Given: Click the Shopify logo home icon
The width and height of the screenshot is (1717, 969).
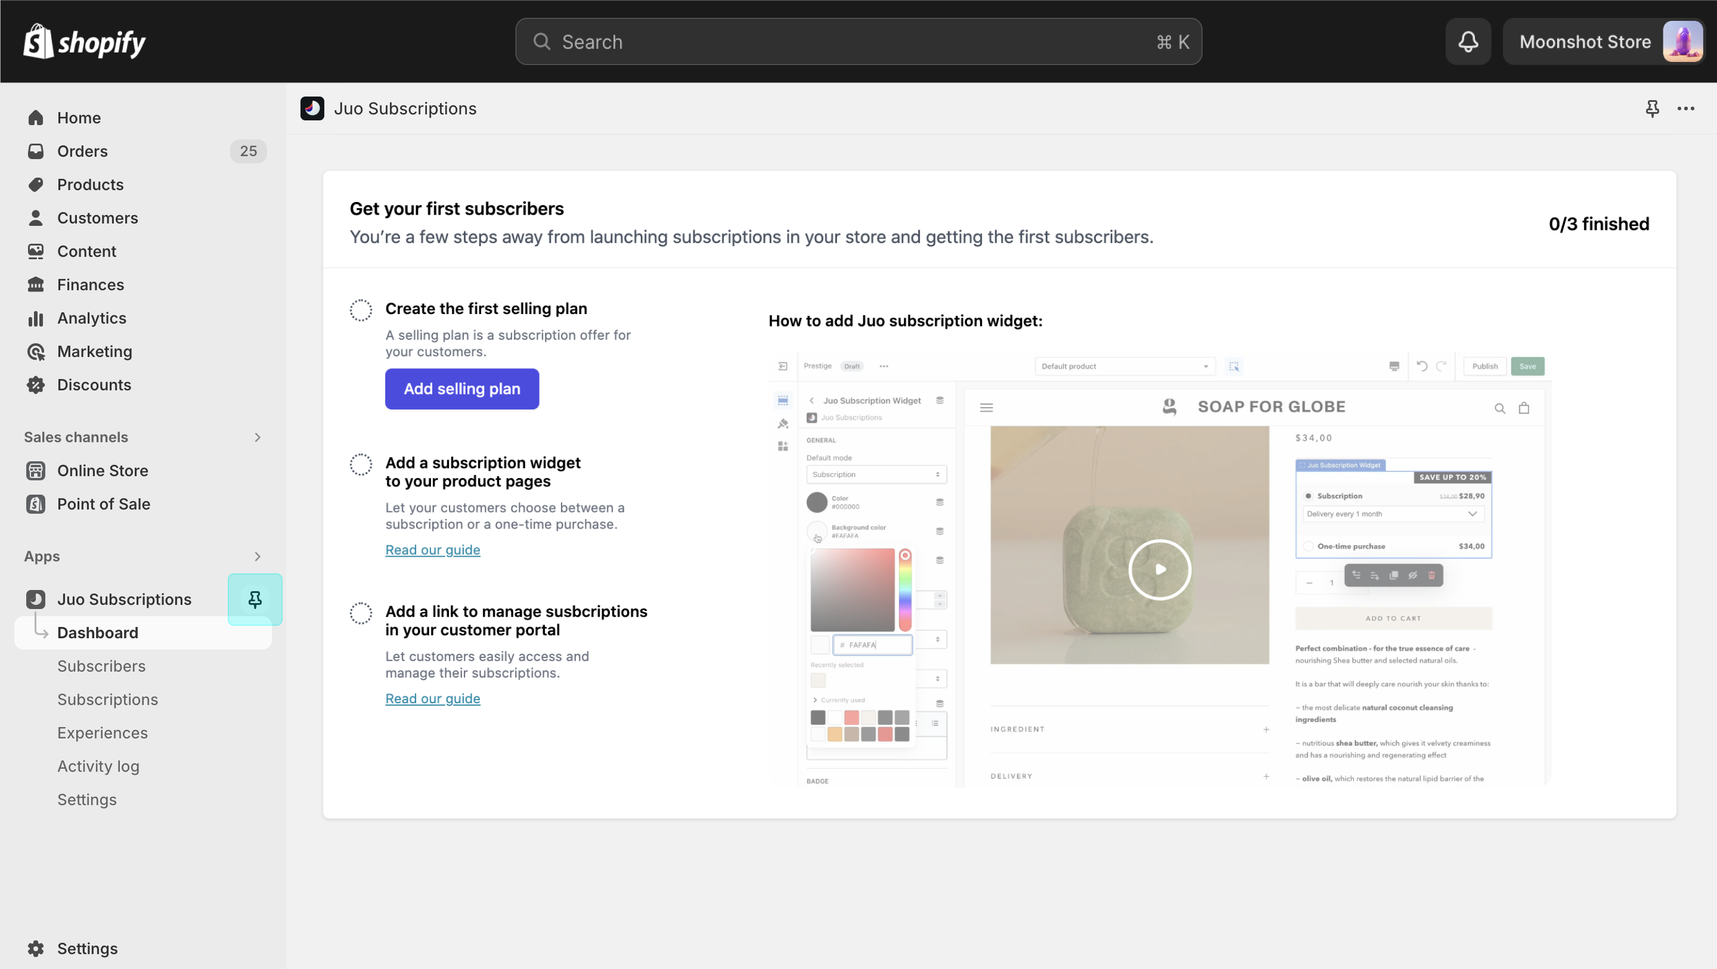Looking at the screenshot, I should pos(83,41).
